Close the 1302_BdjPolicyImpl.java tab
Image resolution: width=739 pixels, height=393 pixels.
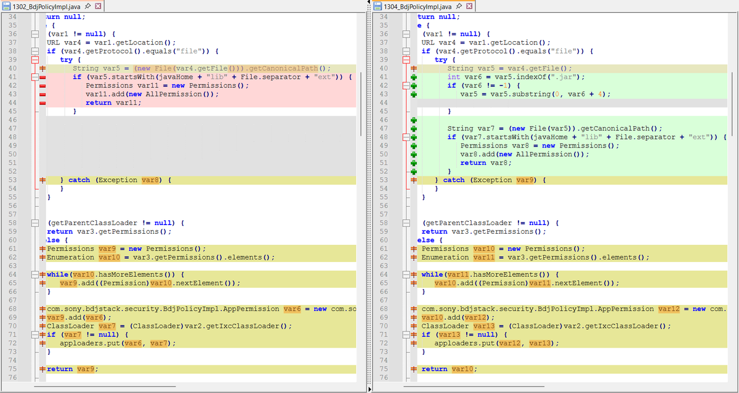click(x=98, y=6)
